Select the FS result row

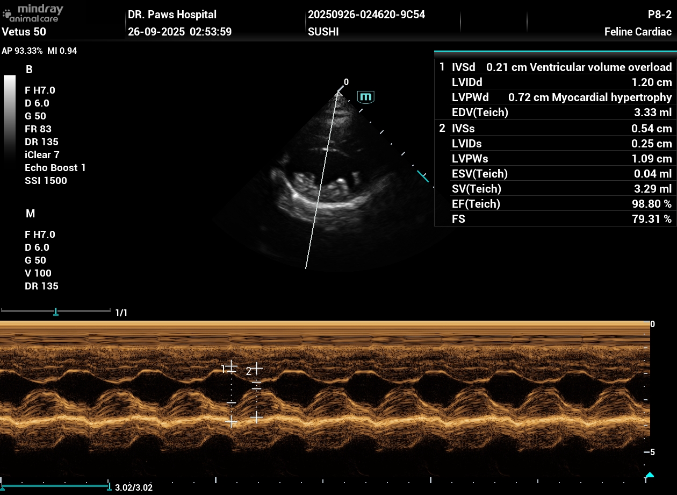coord(553,219)
